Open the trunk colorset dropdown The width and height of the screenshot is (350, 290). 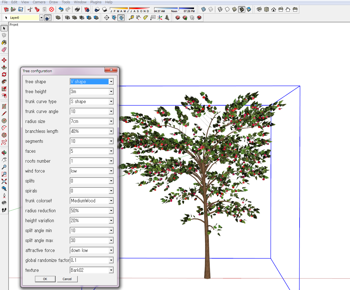(111, 201)
